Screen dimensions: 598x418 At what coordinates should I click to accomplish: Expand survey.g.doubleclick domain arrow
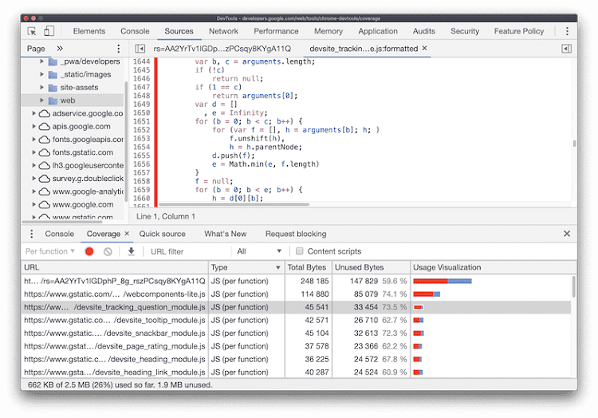click(x=34, y=179)
